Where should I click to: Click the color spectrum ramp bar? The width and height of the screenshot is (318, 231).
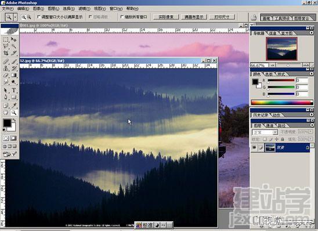coord(282,102)
